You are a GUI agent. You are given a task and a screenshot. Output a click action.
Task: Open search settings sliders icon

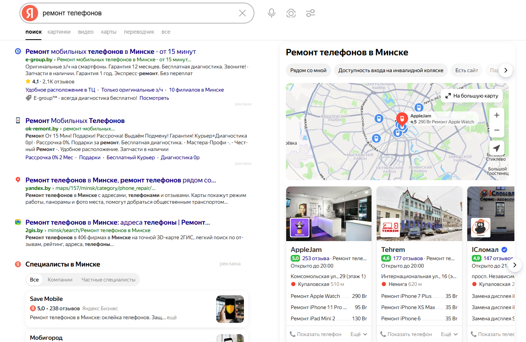(311, 13)
